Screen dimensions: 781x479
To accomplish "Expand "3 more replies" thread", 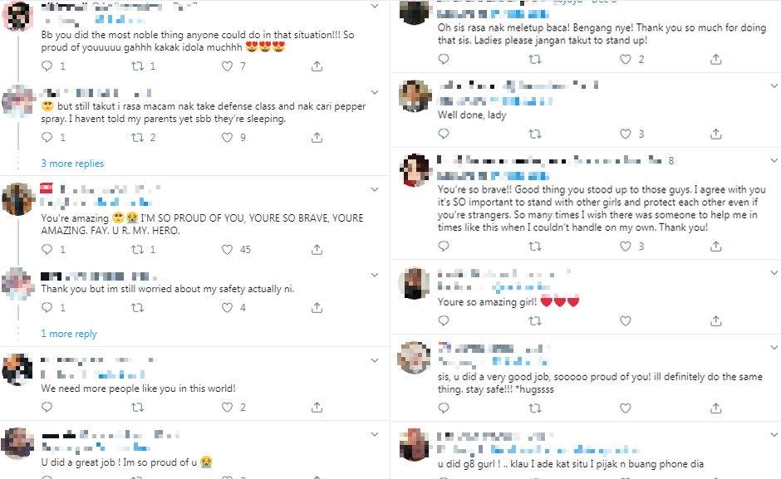I will [x=72, y=164].
